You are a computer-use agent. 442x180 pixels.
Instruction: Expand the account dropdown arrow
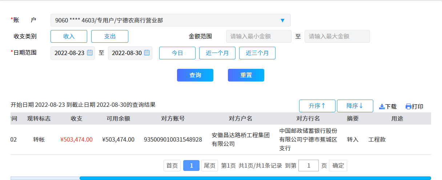click(x=282, y=20)
